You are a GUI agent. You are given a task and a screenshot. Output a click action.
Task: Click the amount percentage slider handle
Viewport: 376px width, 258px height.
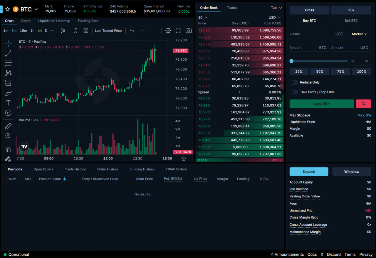click(x=291, y=61)
